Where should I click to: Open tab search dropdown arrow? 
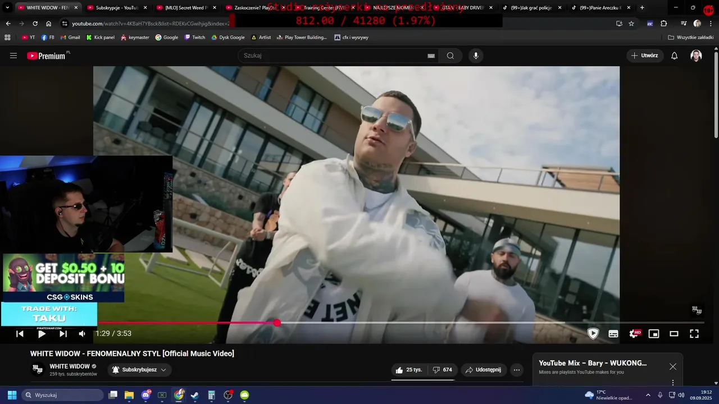(7, 8)
